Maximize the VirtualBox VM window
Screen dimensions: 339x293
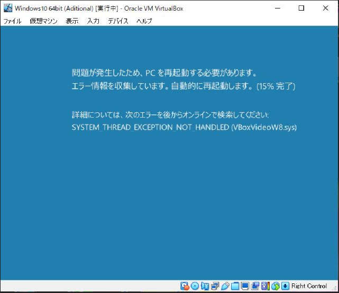301,8
